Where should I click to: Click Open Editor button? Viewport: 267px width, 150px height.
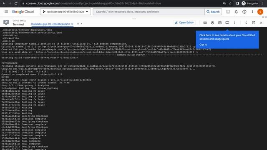[184, 22]
